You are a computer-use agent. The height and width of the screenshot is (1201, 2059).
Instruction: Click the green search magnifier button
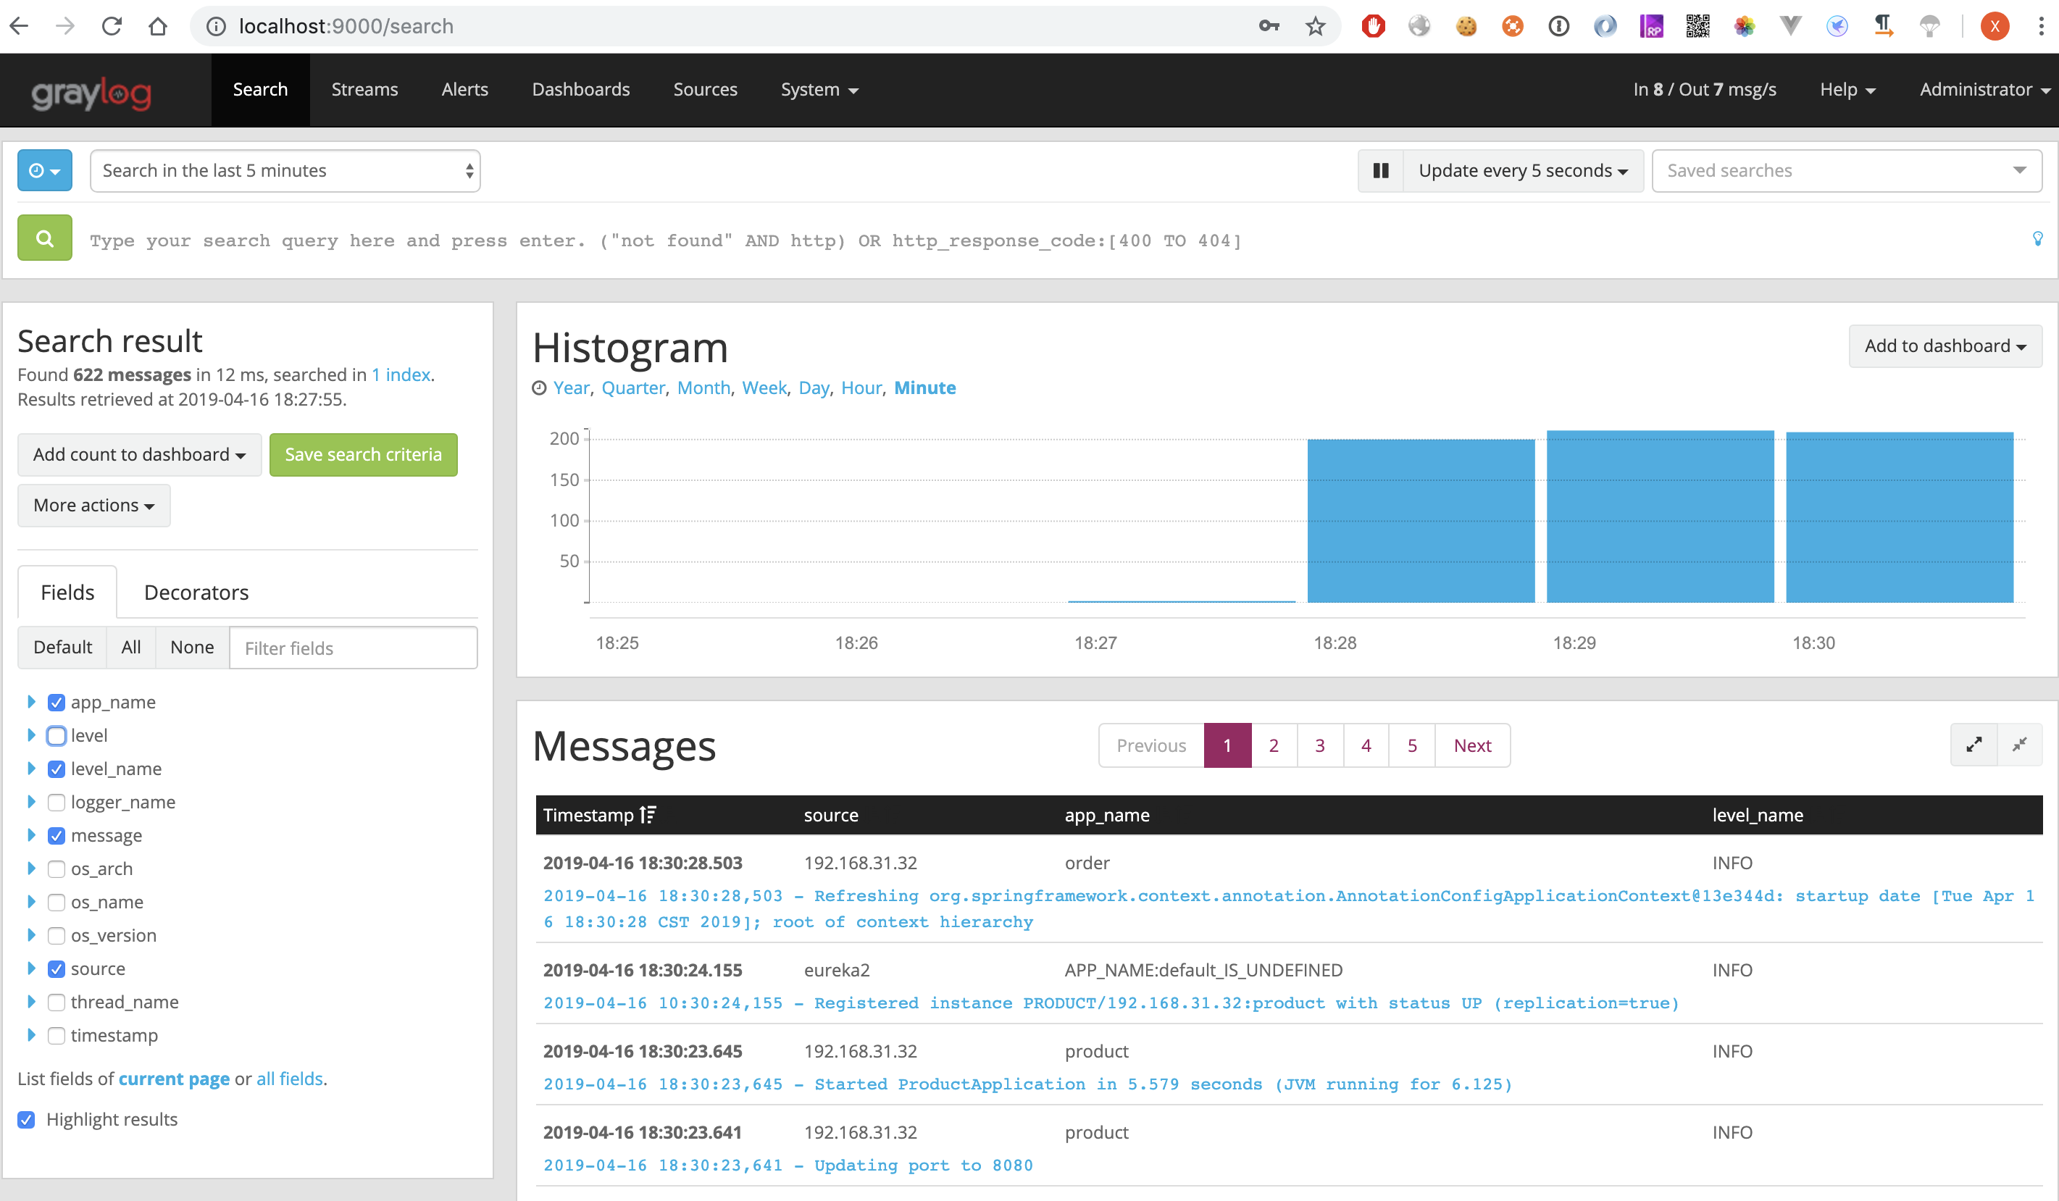click(45, 238)
